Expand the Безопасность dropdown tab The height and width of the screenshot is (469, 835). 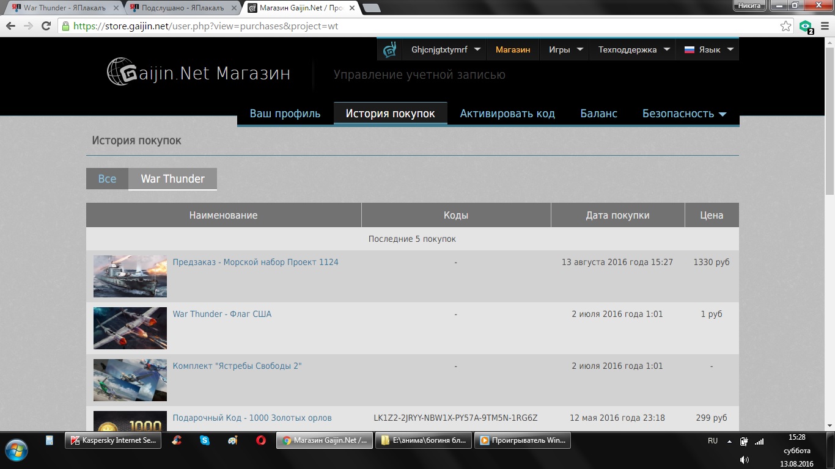click(x=685, y=114)
